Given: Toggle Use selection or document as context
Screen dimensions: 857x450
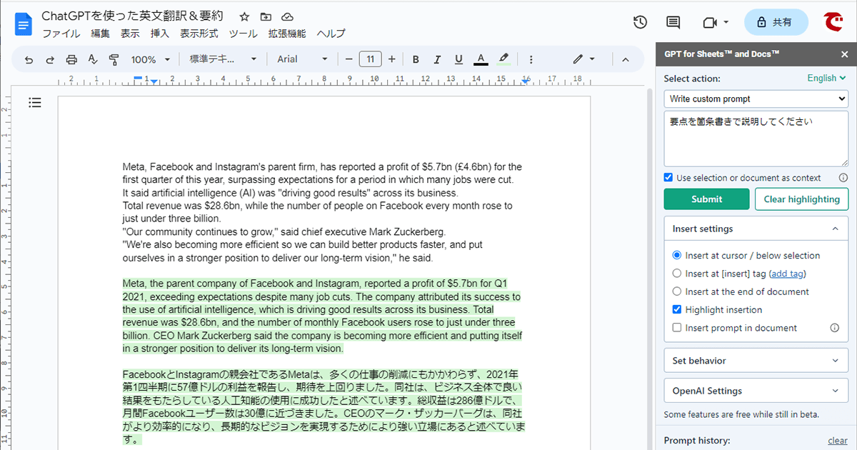Looking at the screenshot, I should [x=668, y=178].
